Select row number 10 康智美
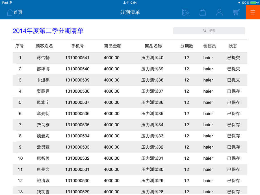The width and height of the screenshot is (260, 195). (43, 158)
